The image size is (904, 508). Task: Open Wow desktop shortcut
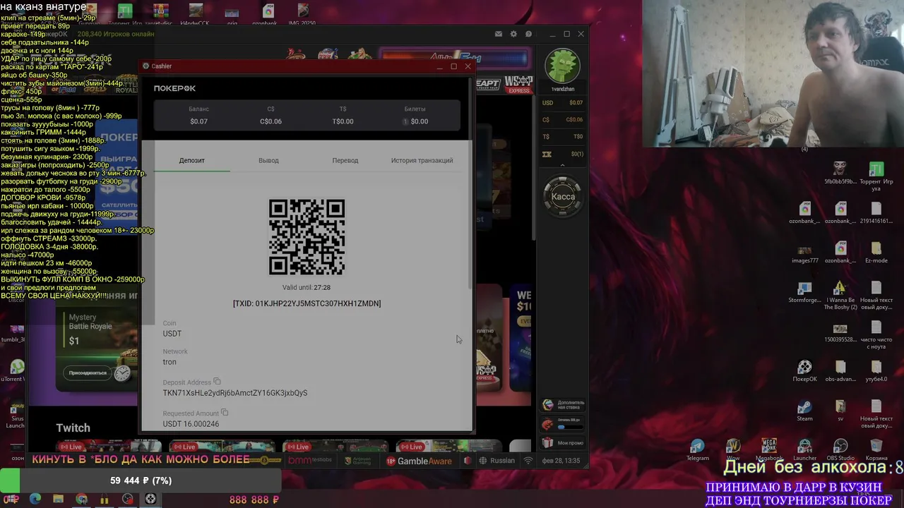pyautogui.click(x=733, y=450)
